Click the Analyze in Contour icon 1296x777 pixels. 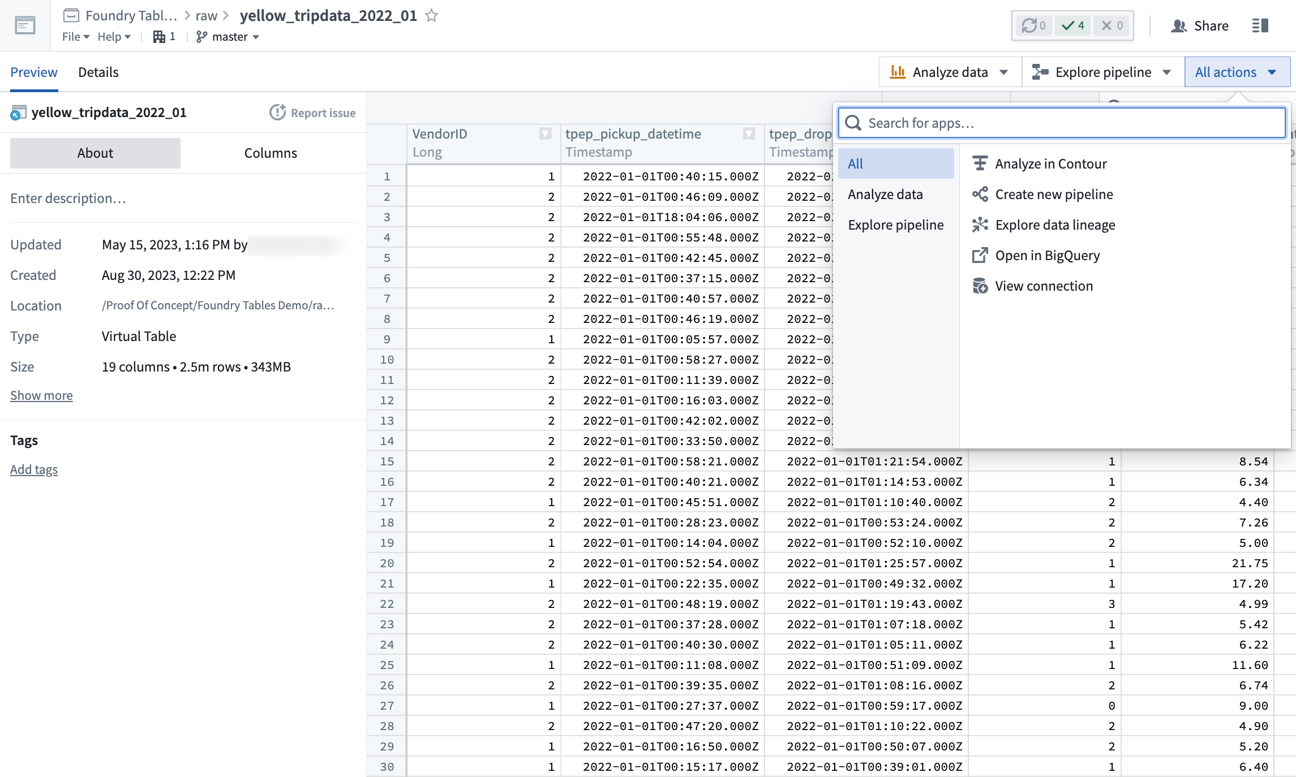coord(980,164)
